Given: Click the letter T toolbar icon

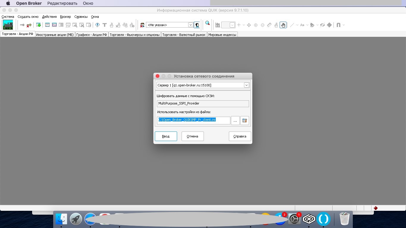Looking at the screenshot, I should click(104, 25).
